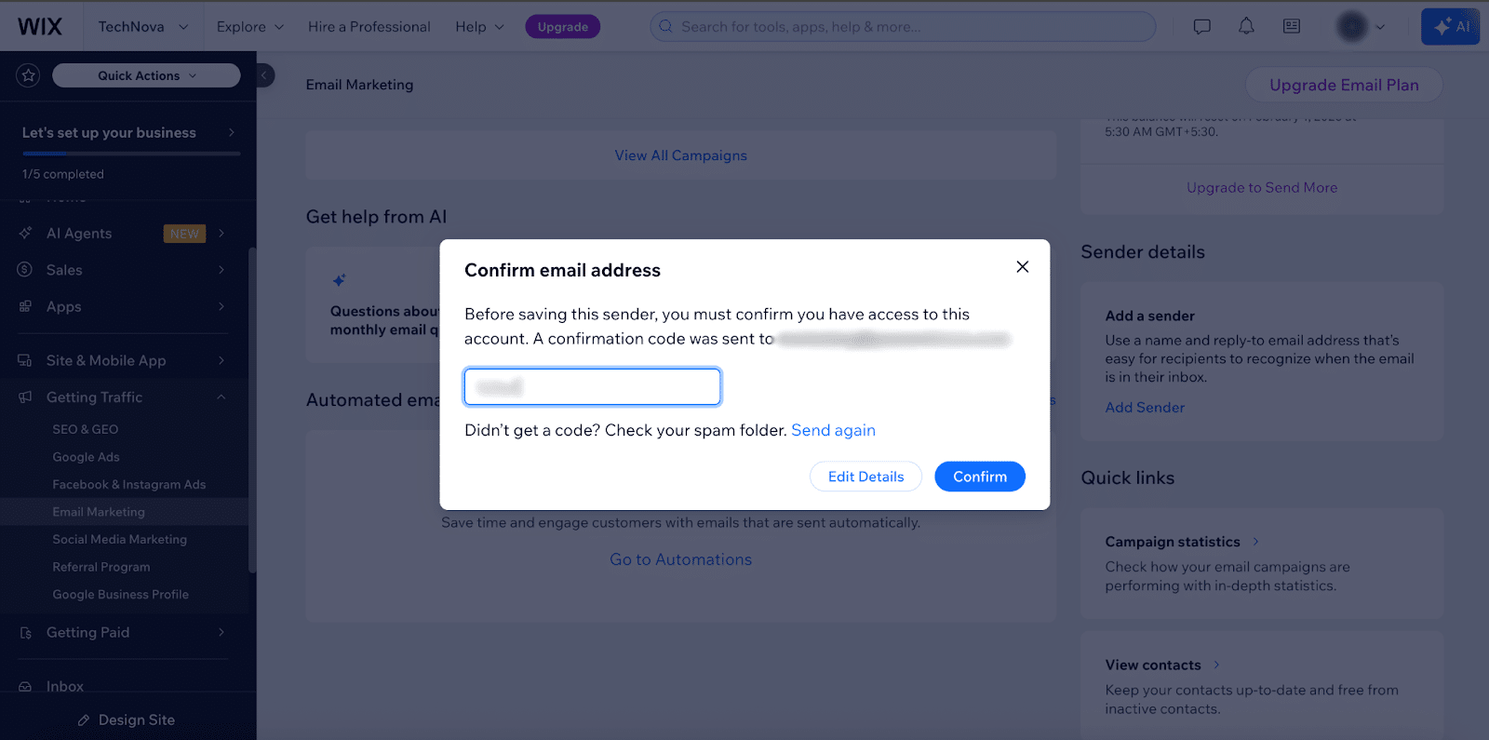
Task: Click the Edit Details button
Action: tap(865, 477)
